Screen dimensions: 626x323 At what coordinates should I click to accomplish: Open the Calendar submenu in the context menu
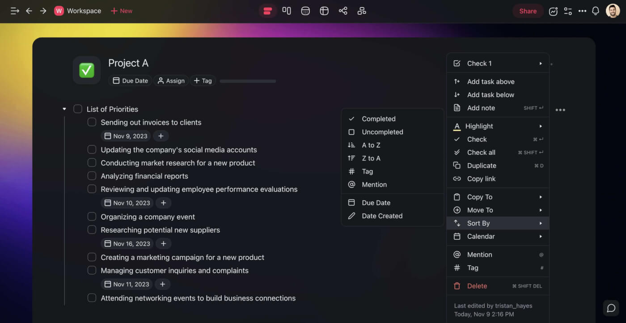(498, 236)
